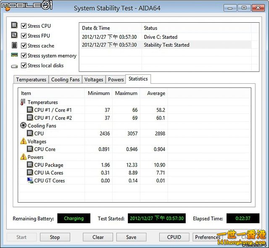Open the Cooling Fans tab
The height and width of the screenshot is (248, 269).
click(65, 79)
